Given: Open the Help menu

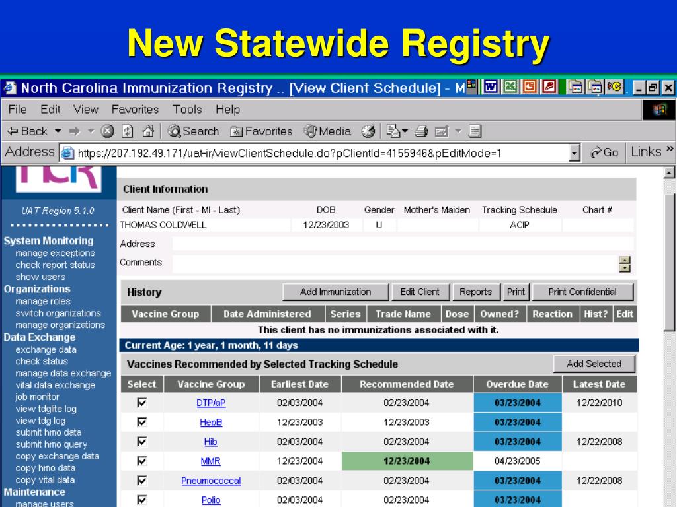Looking at the screenshot, I should pos(228,110).
